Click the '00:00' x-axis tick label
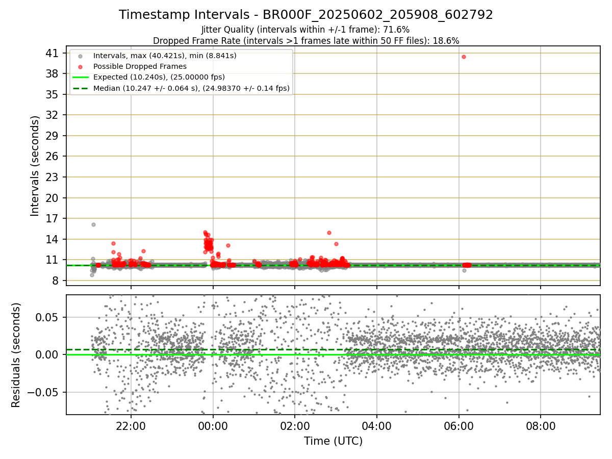612x459 pixels. 213,426
